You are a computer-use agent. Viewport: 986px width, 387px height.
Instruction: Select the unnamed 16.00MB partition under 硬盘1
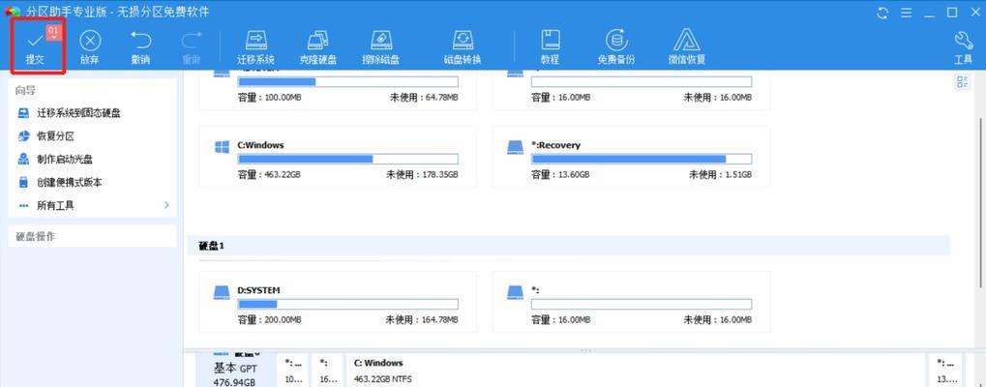point(631,302)
